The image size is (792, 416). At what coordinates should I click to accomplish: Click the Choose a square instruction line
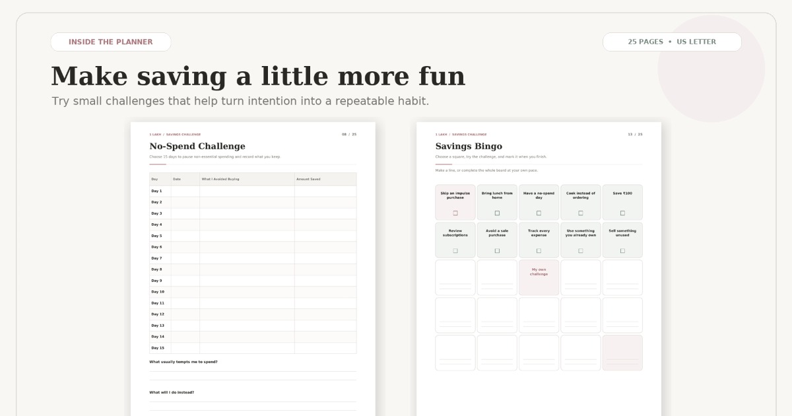click(491, 157)
